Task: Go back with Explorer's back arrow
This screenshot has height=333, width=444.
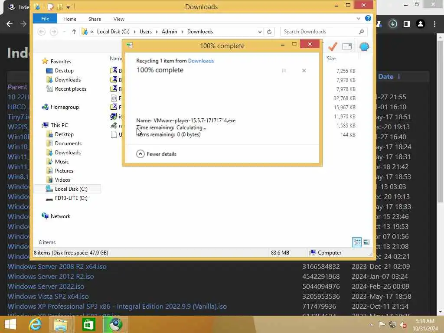Action: 42,32
